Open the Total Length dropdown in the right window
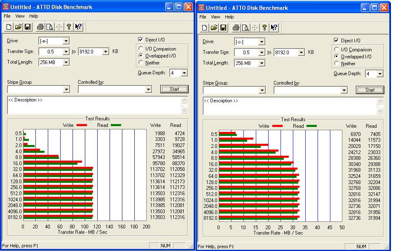Screen dimensions: 393x251 tap(262, 63)
